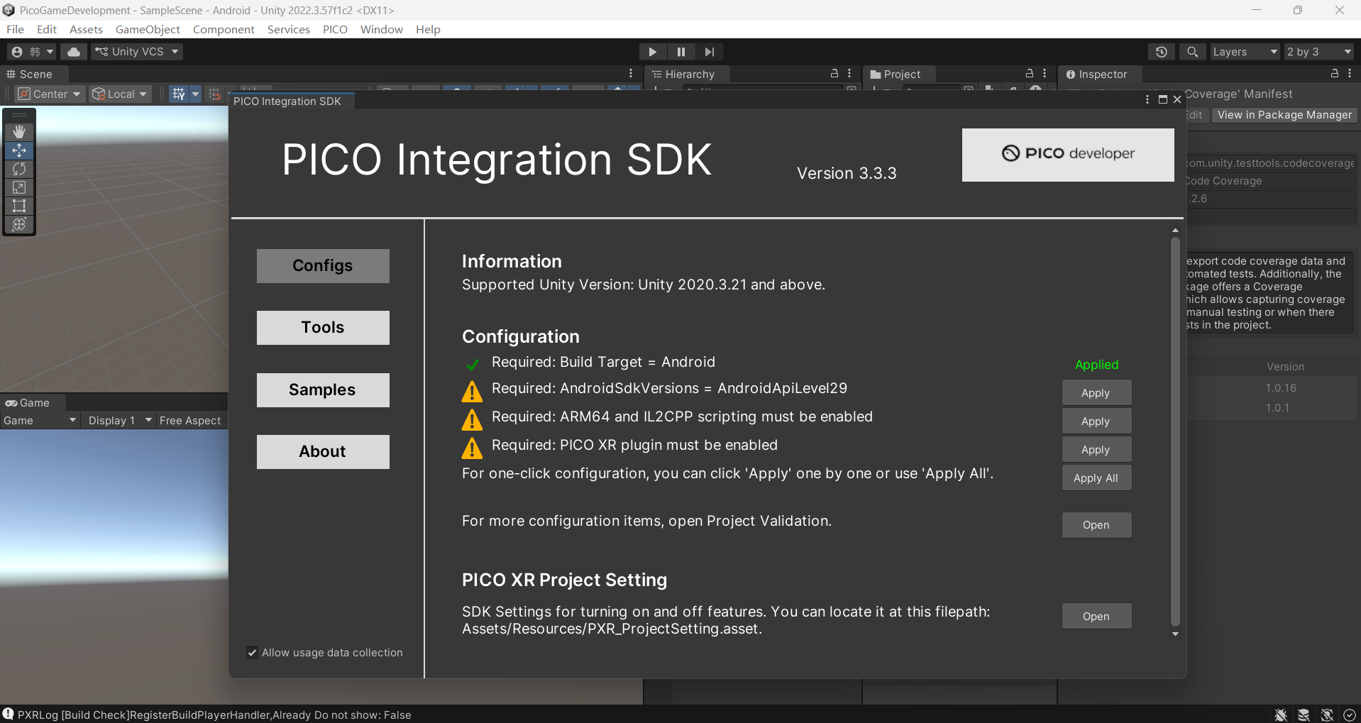1361x723 pixels.
Task: Close the PICO Integration SDK window
Action: [1177, 99]
